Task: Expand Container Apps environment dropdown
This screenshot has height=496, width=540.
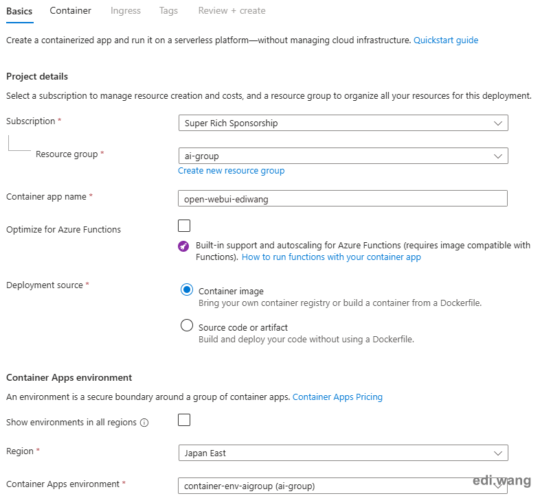Action: click(343, 486)
